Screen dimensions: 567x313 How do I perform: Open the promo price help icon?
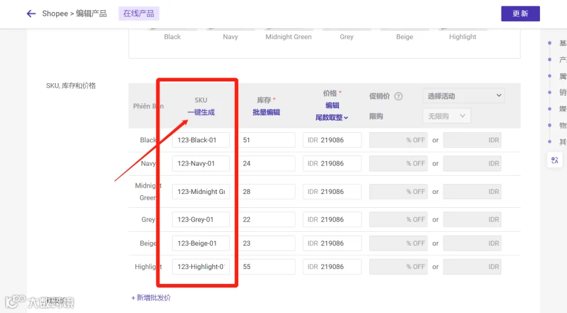398,96
